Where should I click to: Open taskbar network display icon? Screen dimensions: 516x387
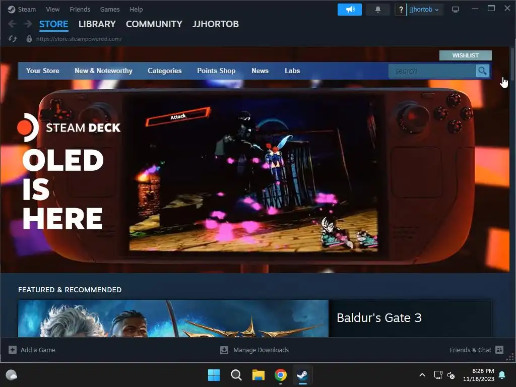tap(438, 375)
